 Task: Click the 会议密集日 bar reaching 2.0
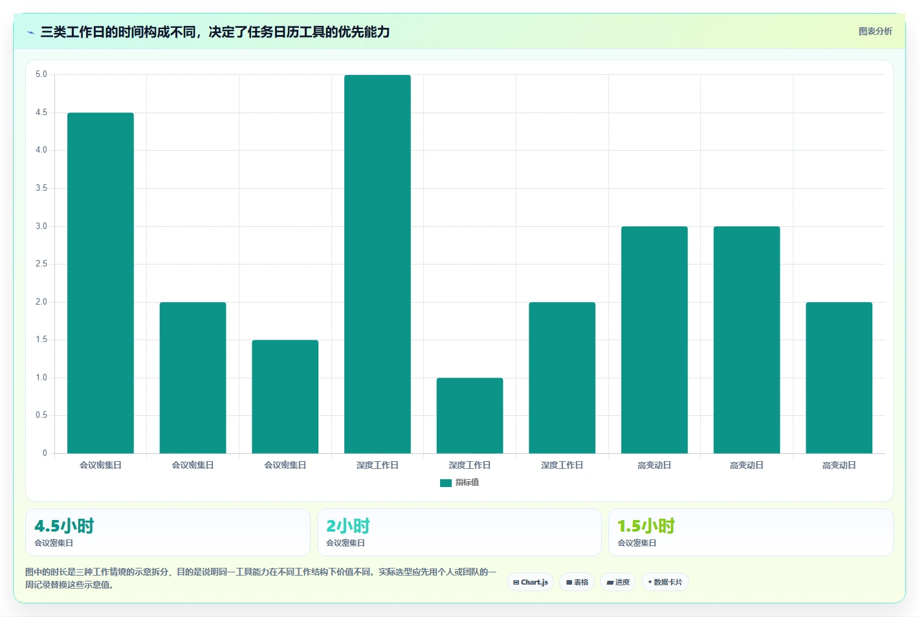pos(193,378)
